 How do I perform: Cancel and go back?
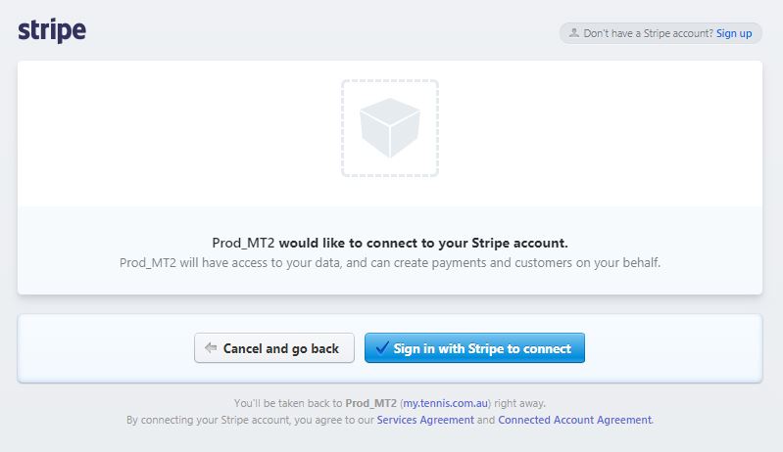274,348
